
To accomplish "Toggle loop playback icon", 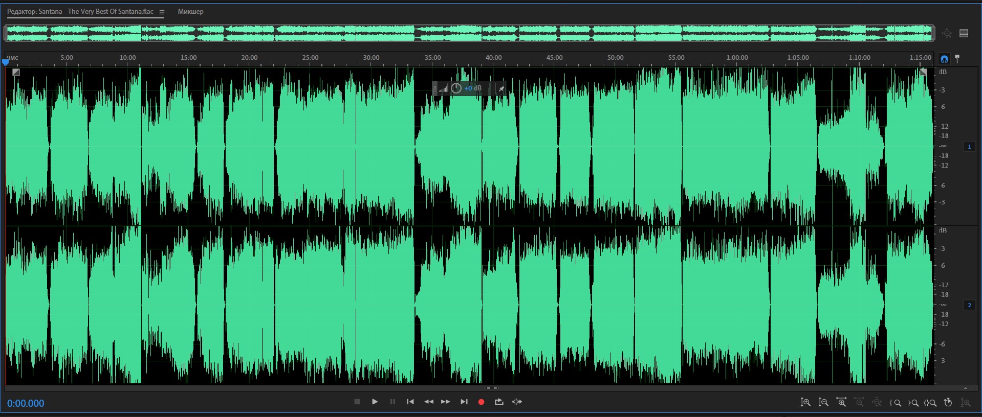I will (x=499, y=402).
